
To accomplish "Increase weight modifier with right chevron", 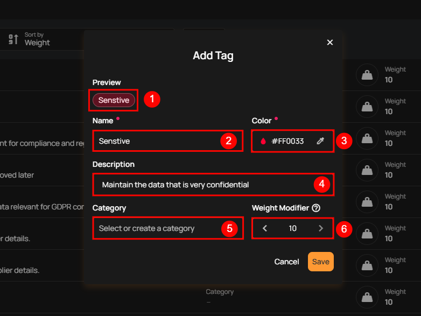I will pyautogui.click(x=321, y=228).
